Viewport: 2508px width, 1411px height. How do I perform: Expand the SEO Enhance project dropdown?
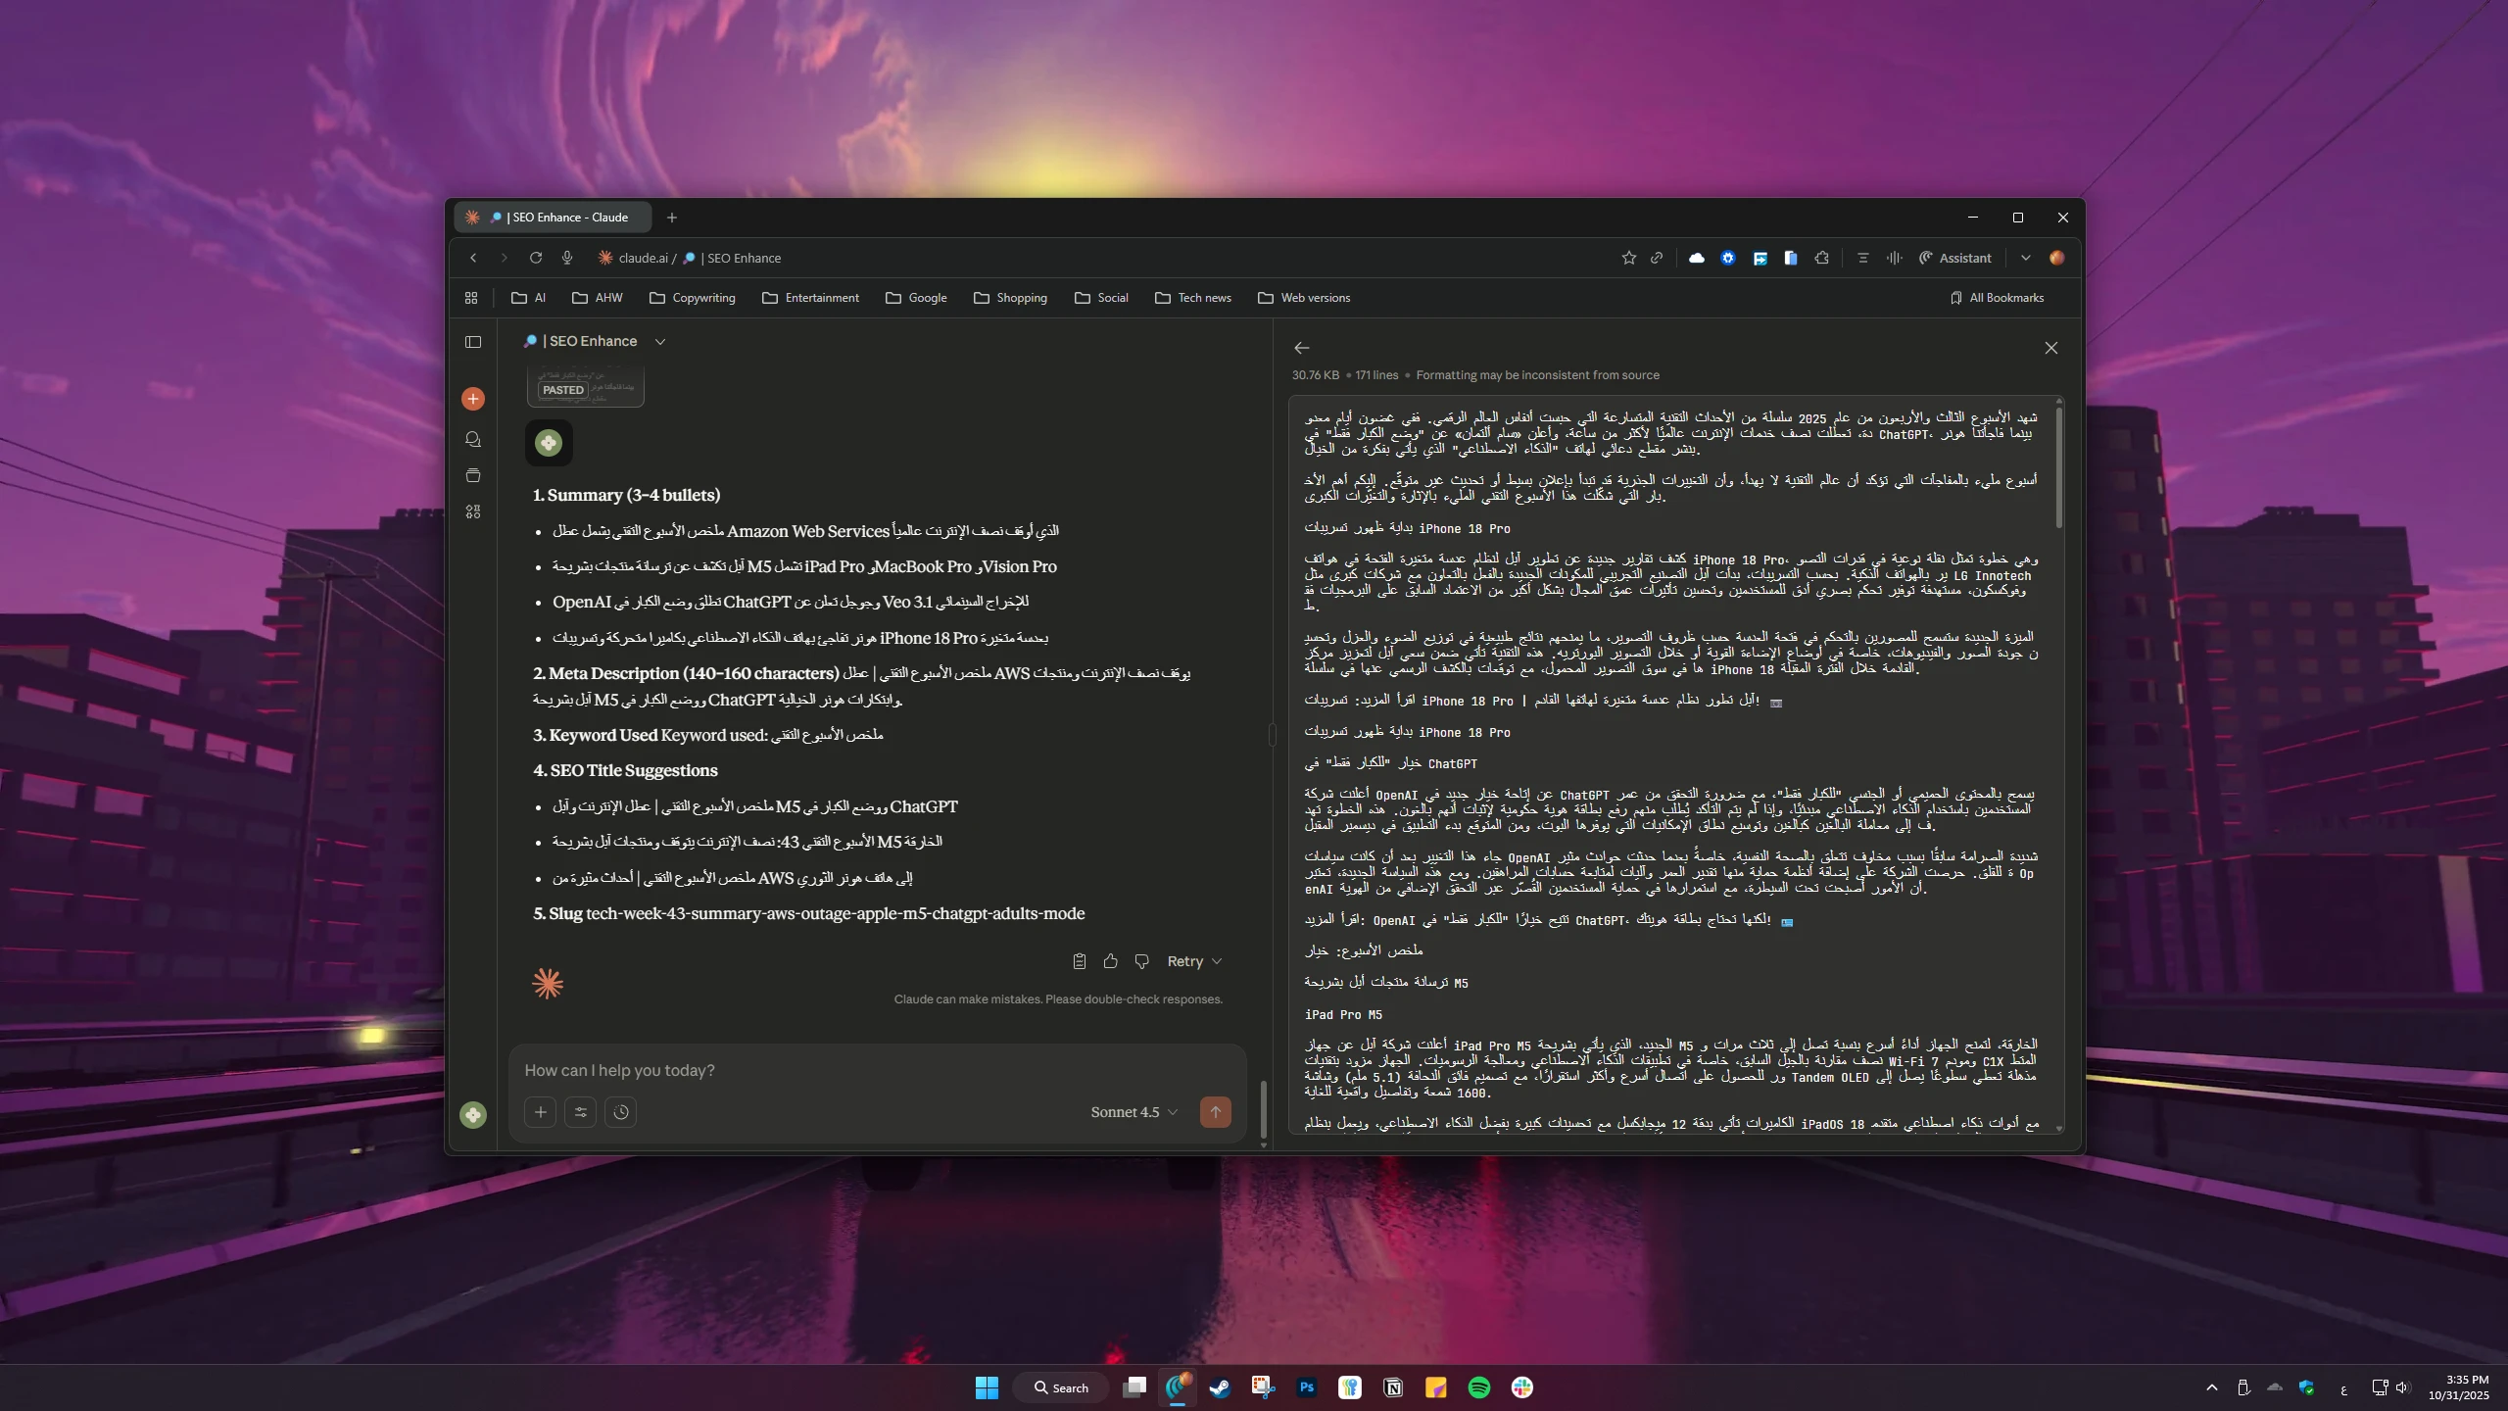tap(660, 342)
